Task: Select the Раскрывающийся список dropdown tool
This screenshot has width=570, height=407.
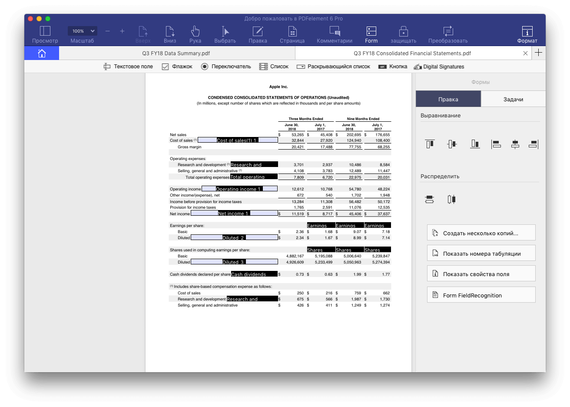Action: (333, 67)
